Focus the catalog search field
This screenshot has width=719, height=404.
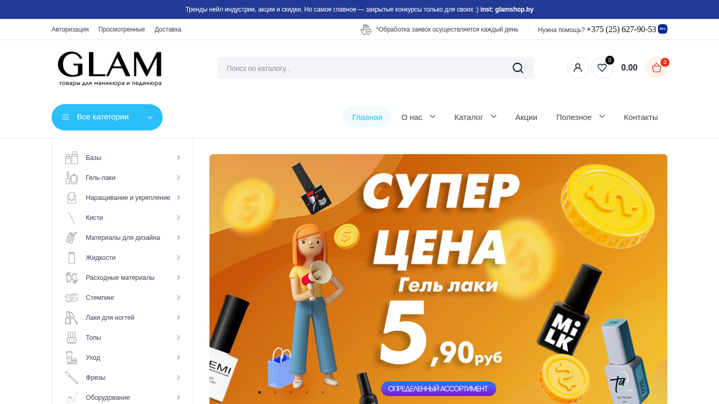pyautogui.click(x=363, y=68)
